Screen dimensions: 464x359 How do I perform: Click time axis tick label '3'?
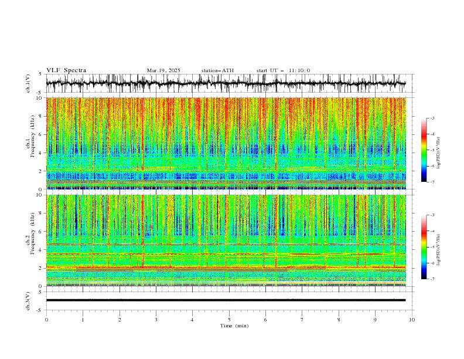tap(156, 320)
